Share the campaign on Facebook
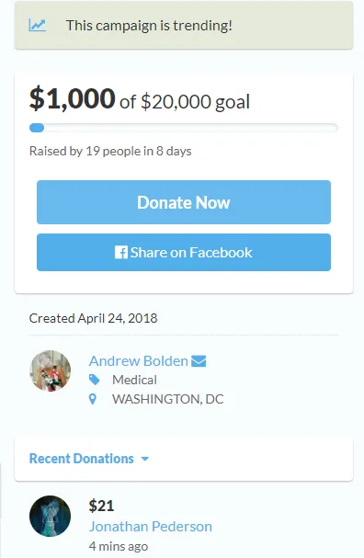 point(184,252)
